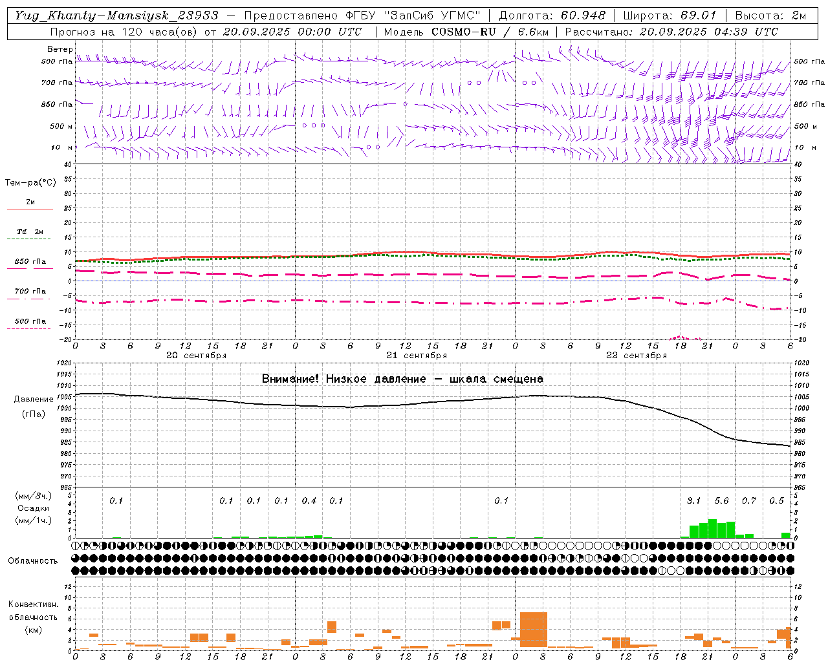Click the Осадки precipitation label

coord(34,508)
